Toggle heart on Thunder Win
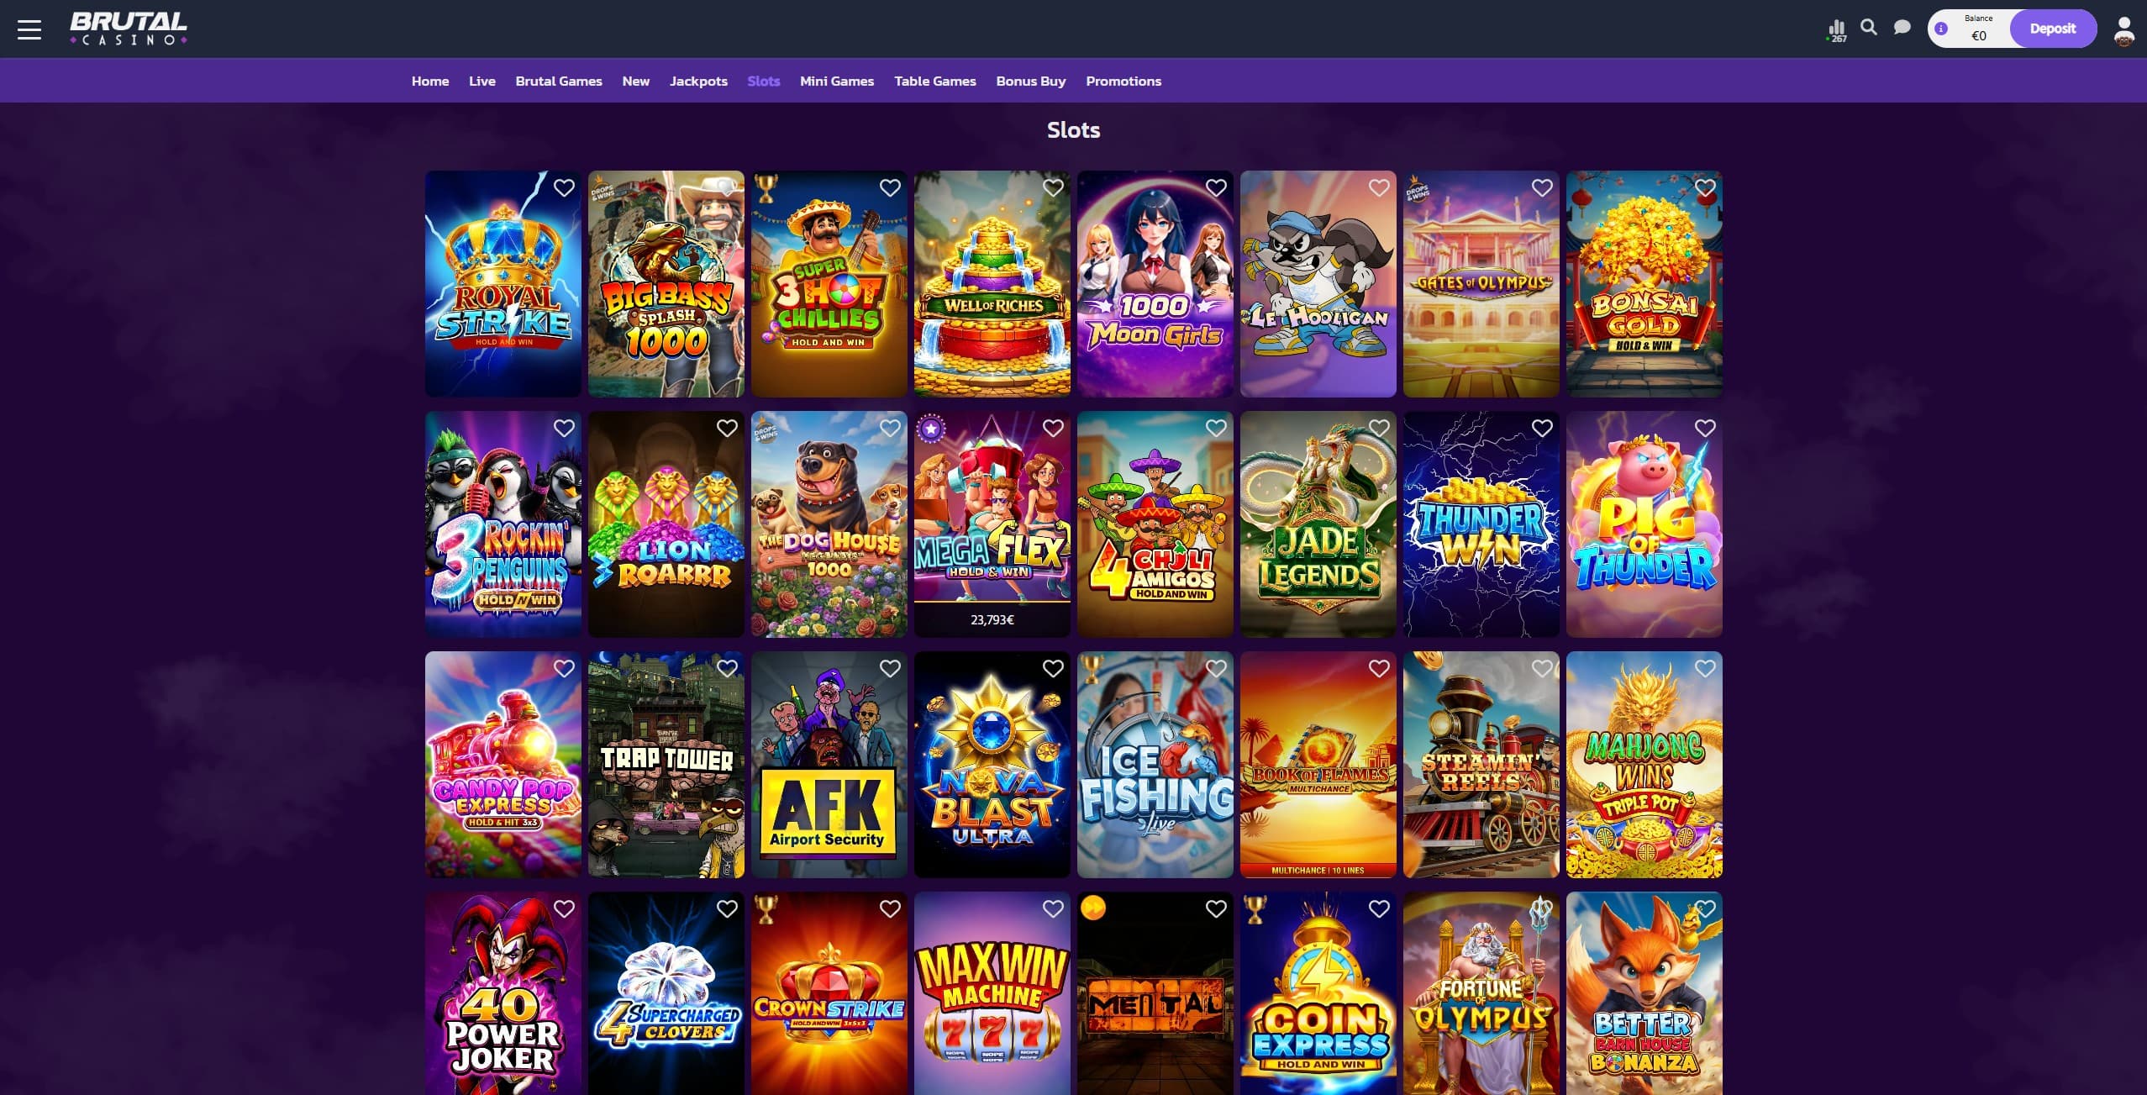 (x=1542, y=429)
